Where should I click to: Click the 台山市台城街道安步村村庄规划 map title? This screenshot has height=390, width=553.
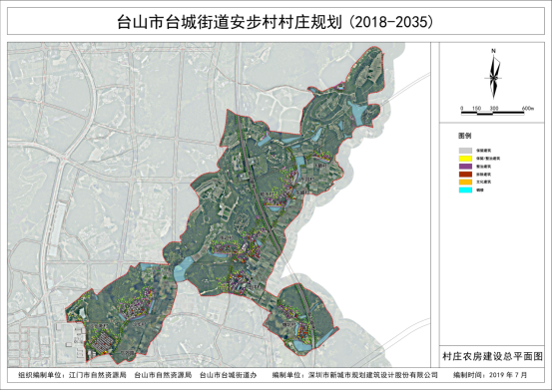point(230,22)
